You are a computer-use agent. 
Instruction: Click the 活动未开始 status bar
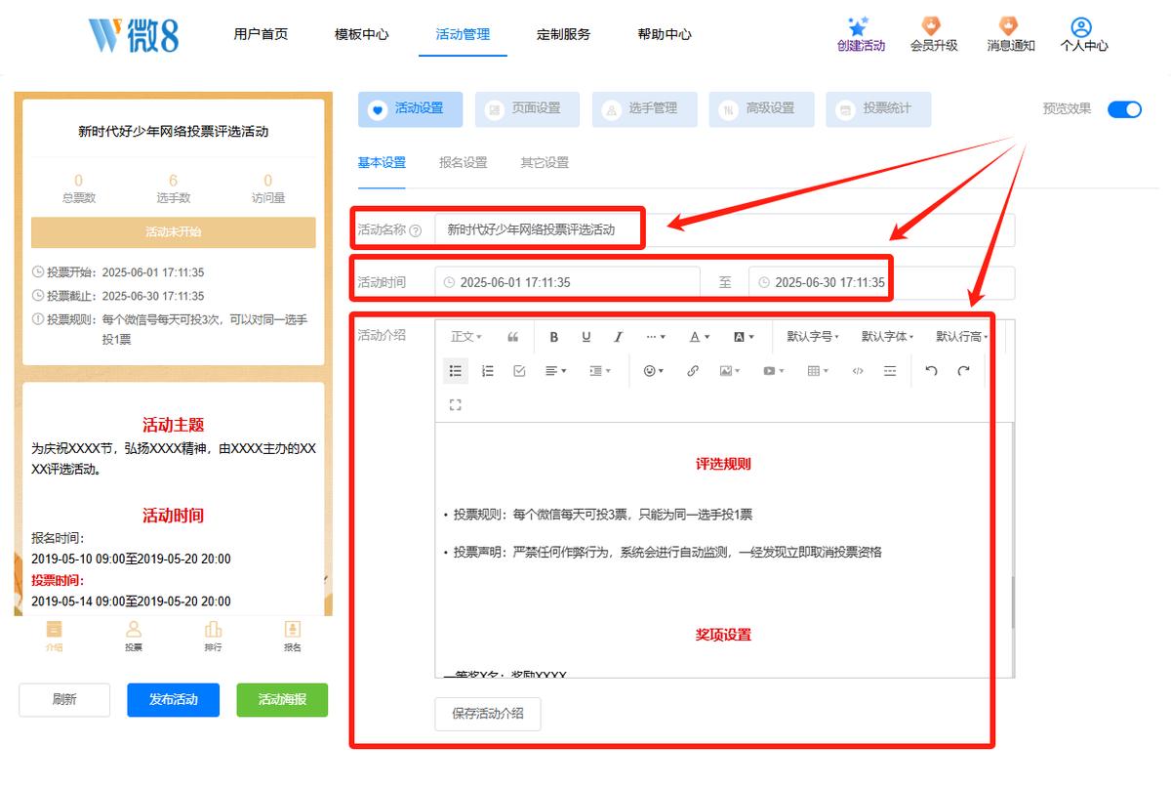174,232
